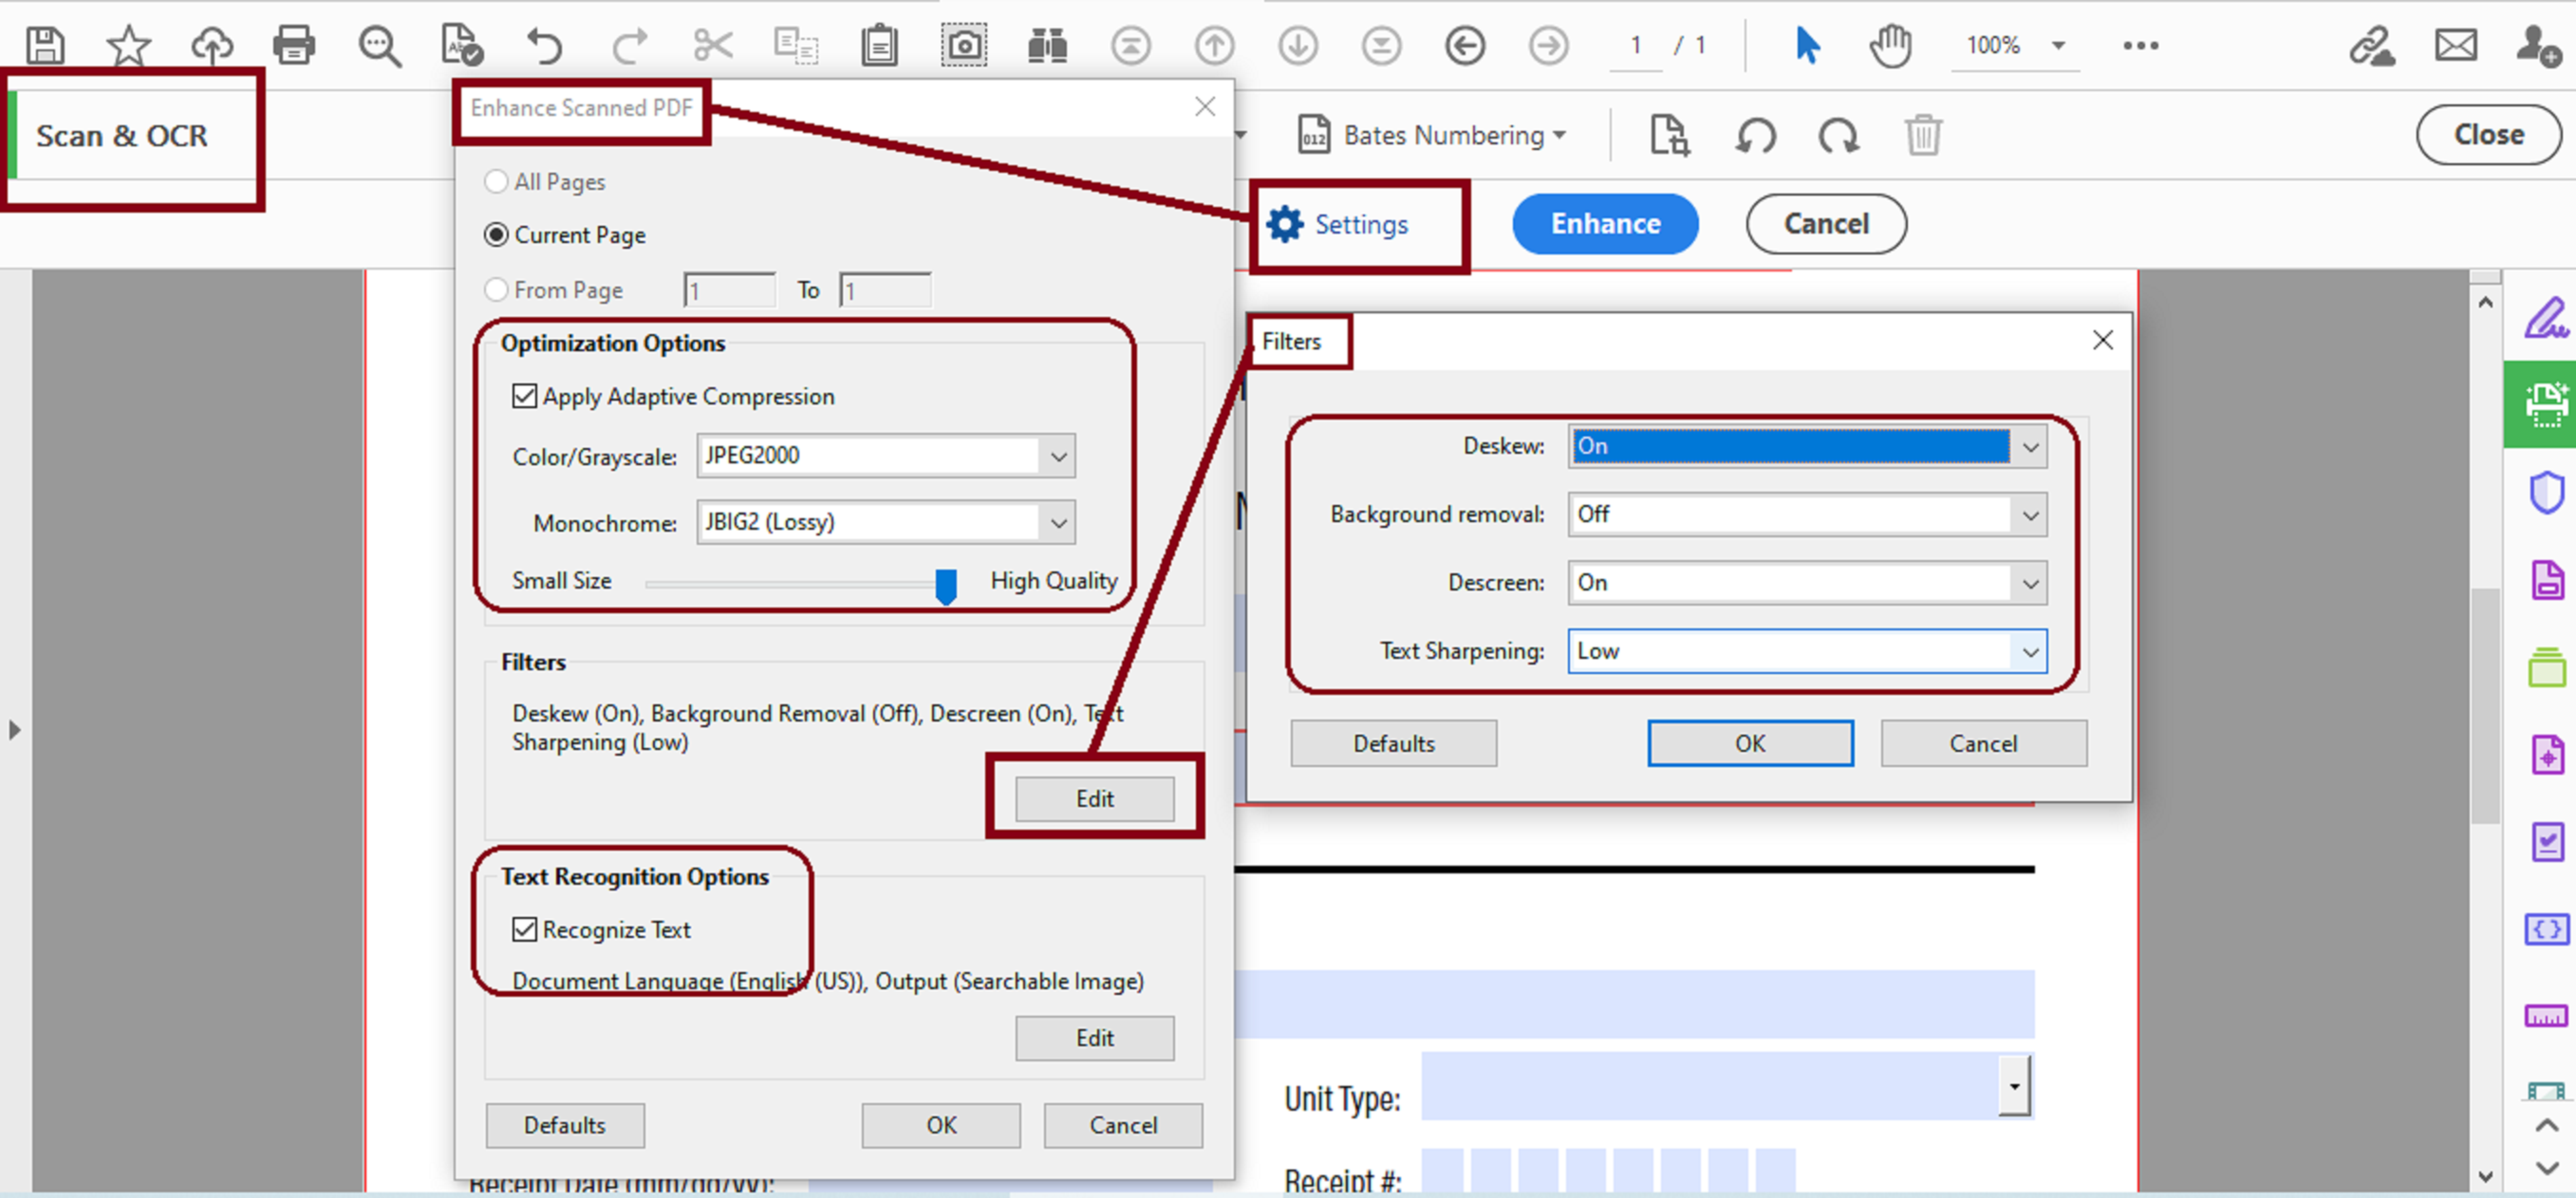Viewport: 2576px width, 1198px height.
Task: Click the Save file icon
Action: click(x=45, y=45)
